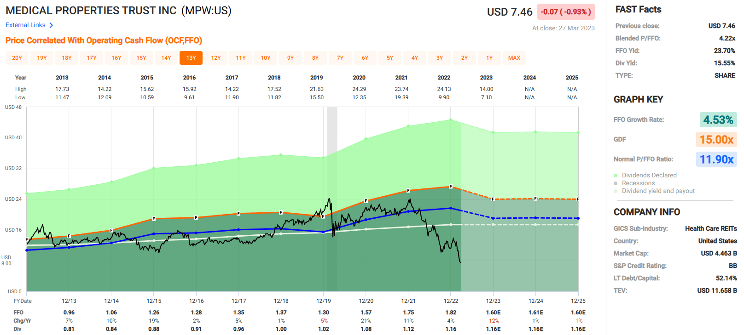Click the active 13Y range tab
The image size is (744, 335).
click(x=191, y=58)
